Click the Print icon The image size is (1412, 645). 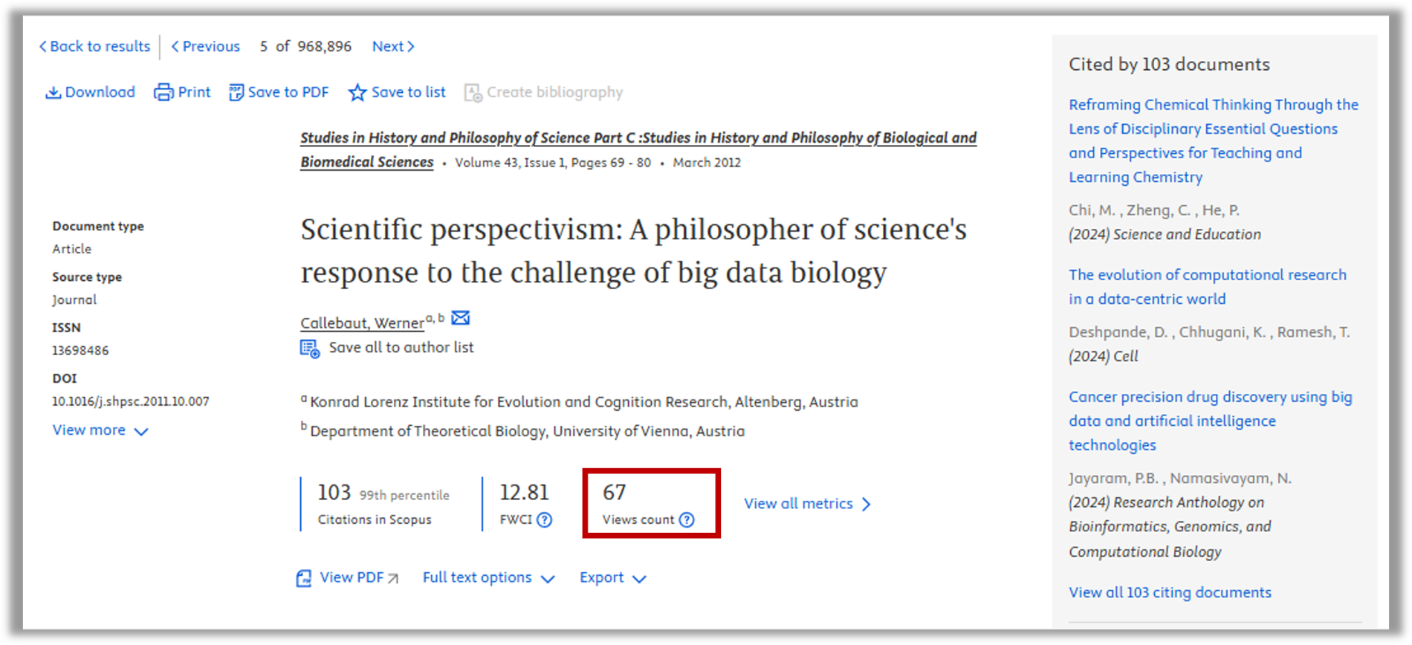[163, 92]
